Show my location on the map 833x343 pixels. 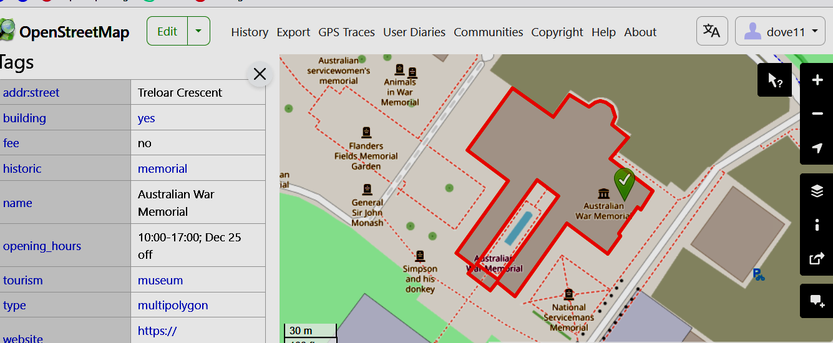tap(817, 148)
